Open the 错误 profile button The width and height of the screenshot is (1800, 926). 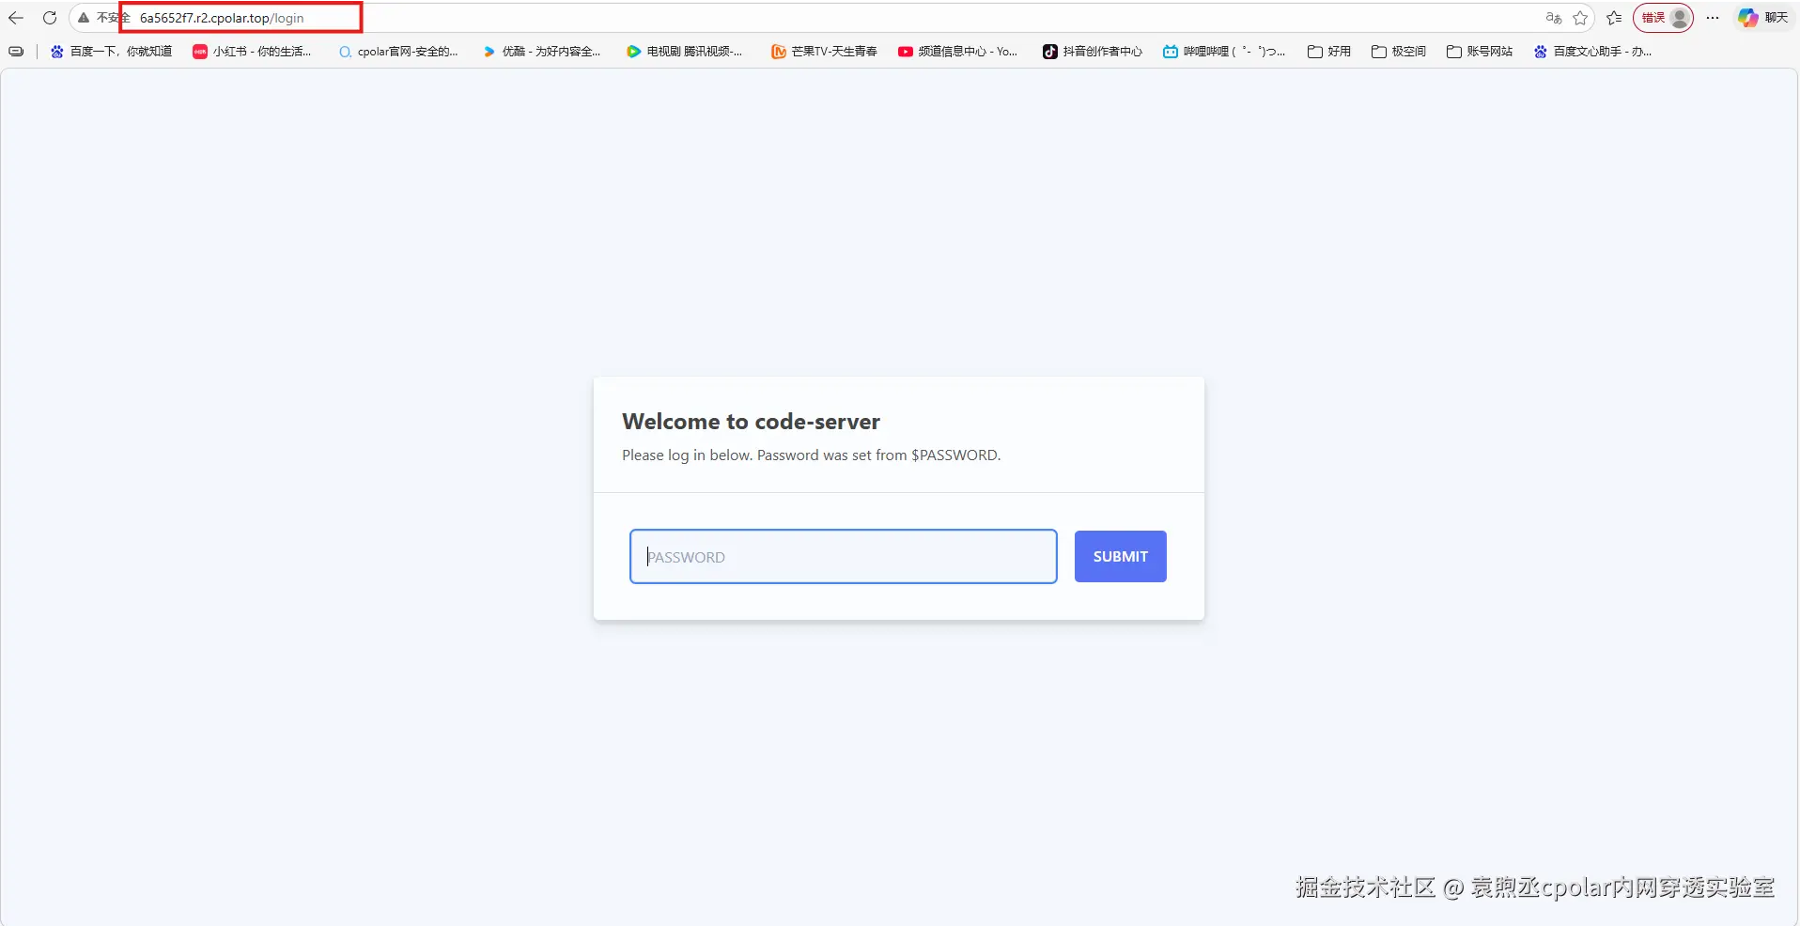click(x=1663, y=18)
